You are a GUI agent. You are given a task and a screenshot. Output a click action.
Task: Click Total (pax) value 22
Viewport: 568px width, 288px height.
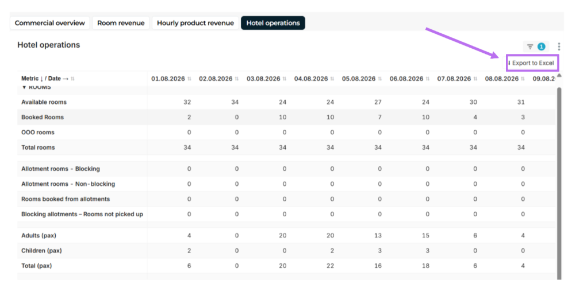click(x=331, y=266)
